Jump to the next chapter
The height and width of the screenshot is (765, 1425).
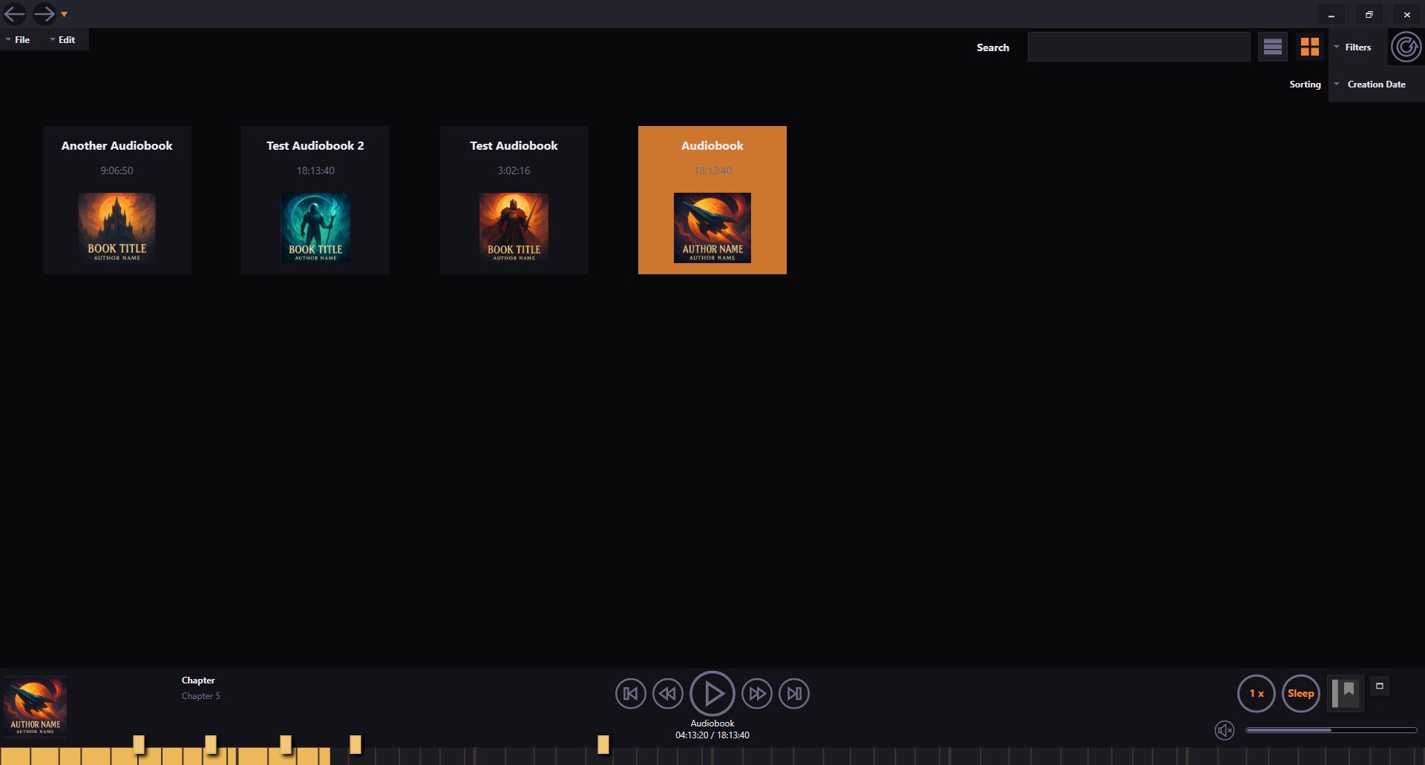tap(794, 693)
